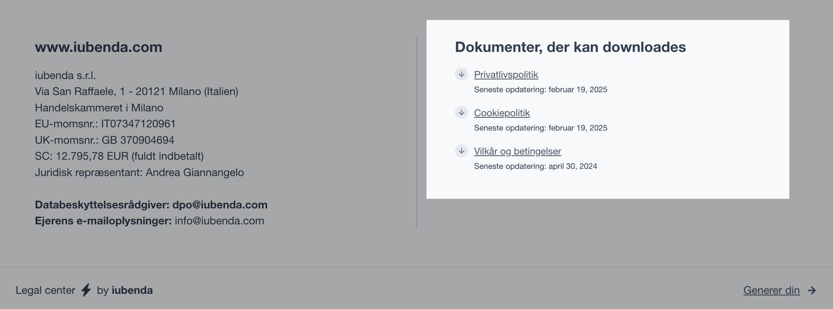Open the Vilkår og betingelser link
This screenshot has height=309, width=833.
[517, 151]
